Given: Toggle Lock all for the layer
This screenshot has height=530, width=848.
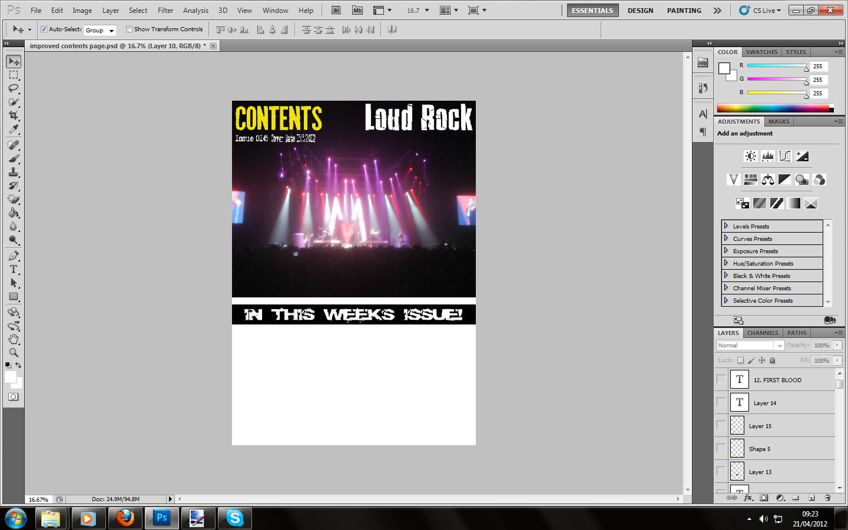Looking at the screenshot, I should point(773,360).
